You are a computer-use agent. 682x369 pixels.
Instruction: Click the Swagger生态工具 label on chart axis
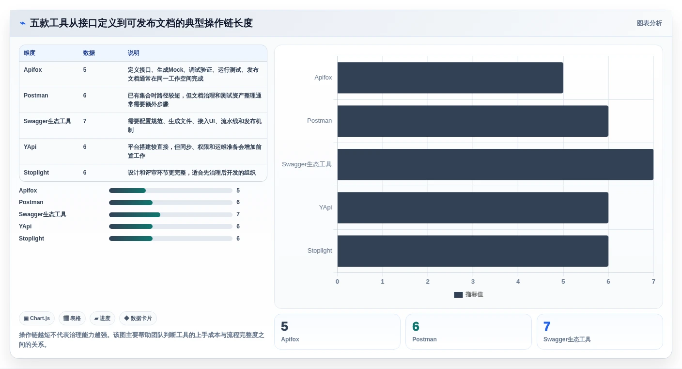pos(307,164)
